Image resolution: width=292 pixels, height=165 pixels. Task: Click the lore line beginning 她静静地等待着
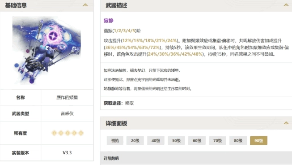coord(148,89)
